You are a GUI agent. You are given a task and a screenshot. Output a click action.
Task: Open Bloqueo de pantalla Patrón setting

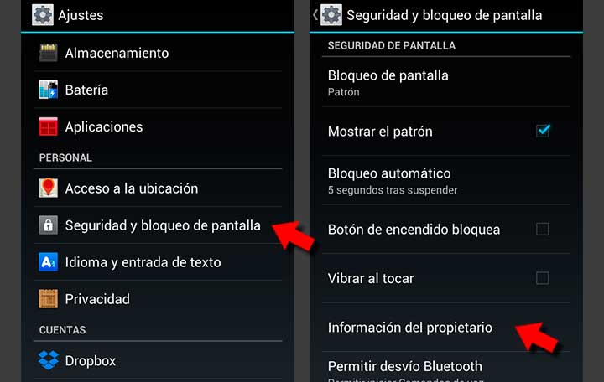tap(446, 82)
